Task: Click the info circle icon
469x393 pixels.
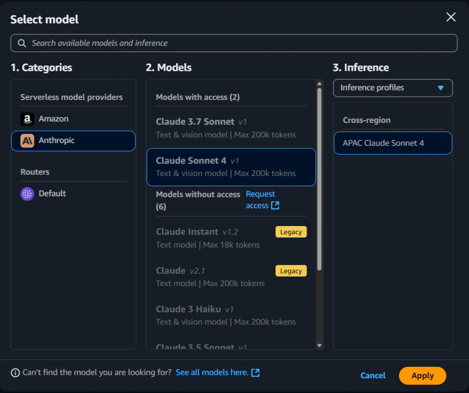Action: pos(15,373)
